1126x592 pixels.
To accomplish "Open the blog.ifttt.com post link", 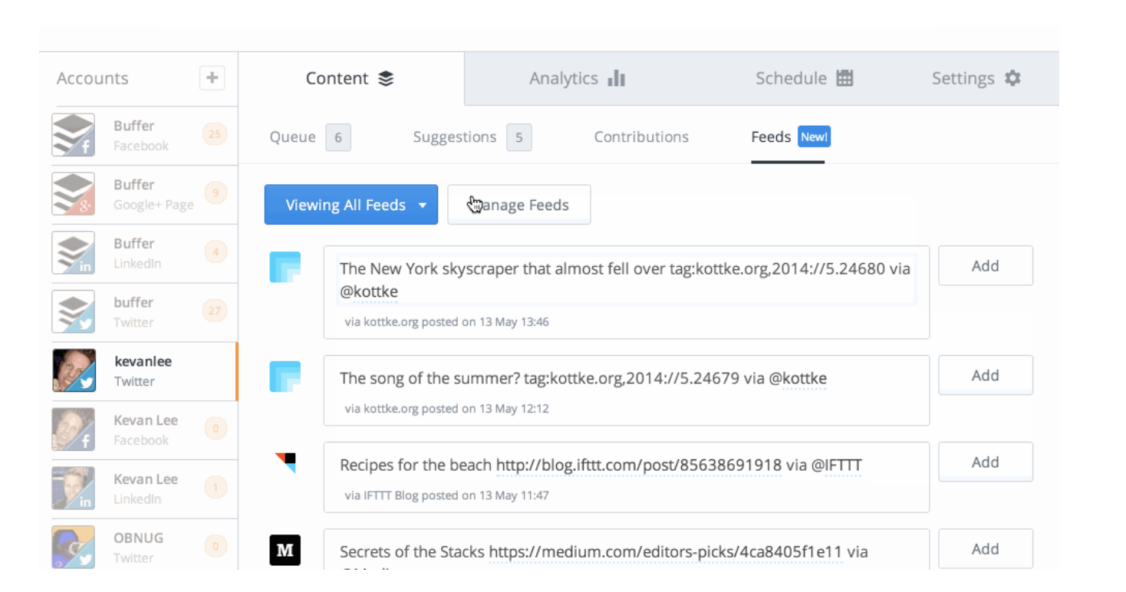I will point(639,465).
